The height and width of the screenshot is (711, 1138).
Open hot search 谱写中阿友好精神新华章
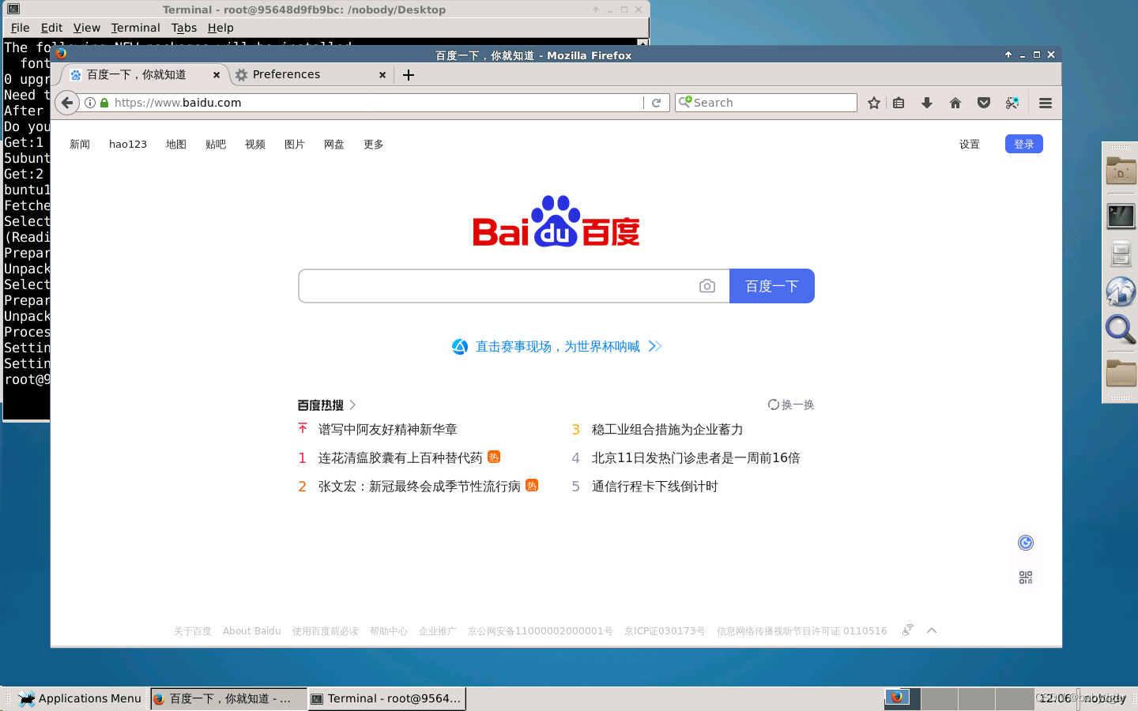tap(388, 430)
